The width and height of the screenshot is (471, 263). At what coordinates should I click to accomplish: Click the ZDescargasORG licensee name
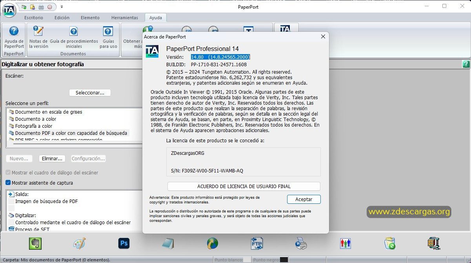pyautogui.click(x=188, y=153)
